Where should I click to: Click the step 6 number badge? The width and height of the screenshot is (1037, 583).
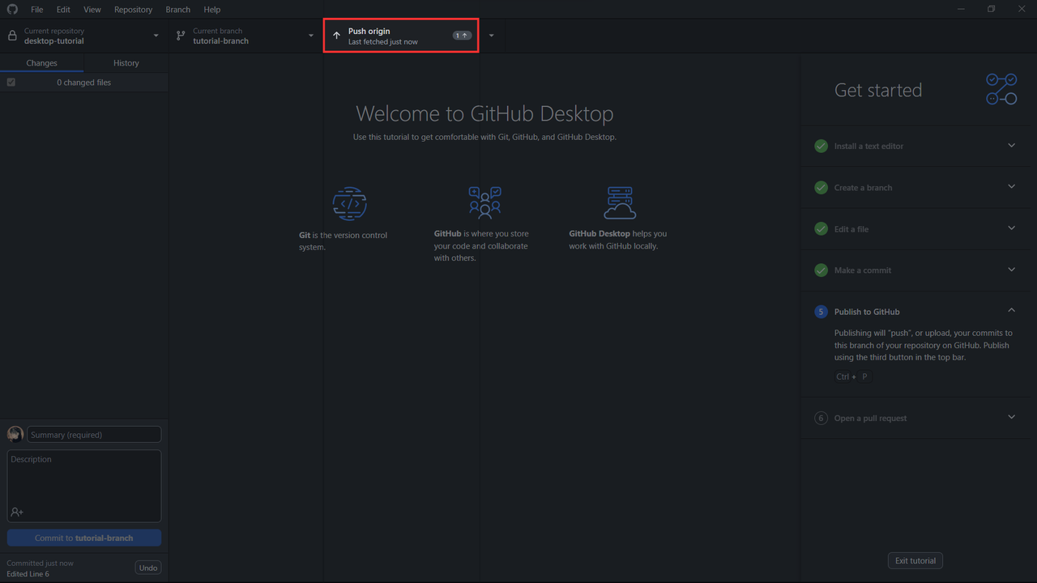[821, 419]
